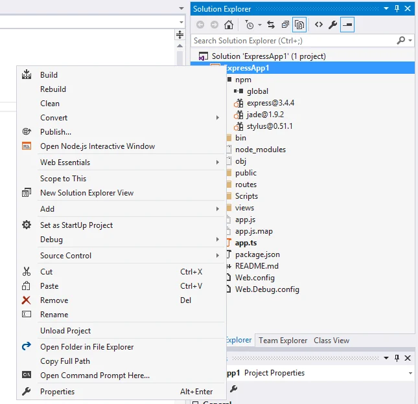The width and height of the screenshot is (418, 404).
Task: Click the Back arrow in Solution Explorer toolbar
Action: coord(200,25)
